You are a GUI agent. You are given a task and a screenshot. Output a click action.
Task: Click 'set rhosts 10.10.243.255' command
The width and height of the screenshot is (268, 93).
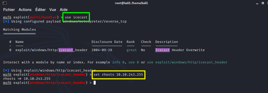tap(118, 75)
